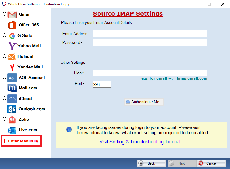The width and height of the screenshot is (230, 169).
Task: Focus the Password input field
Action: tap(150, 42)
